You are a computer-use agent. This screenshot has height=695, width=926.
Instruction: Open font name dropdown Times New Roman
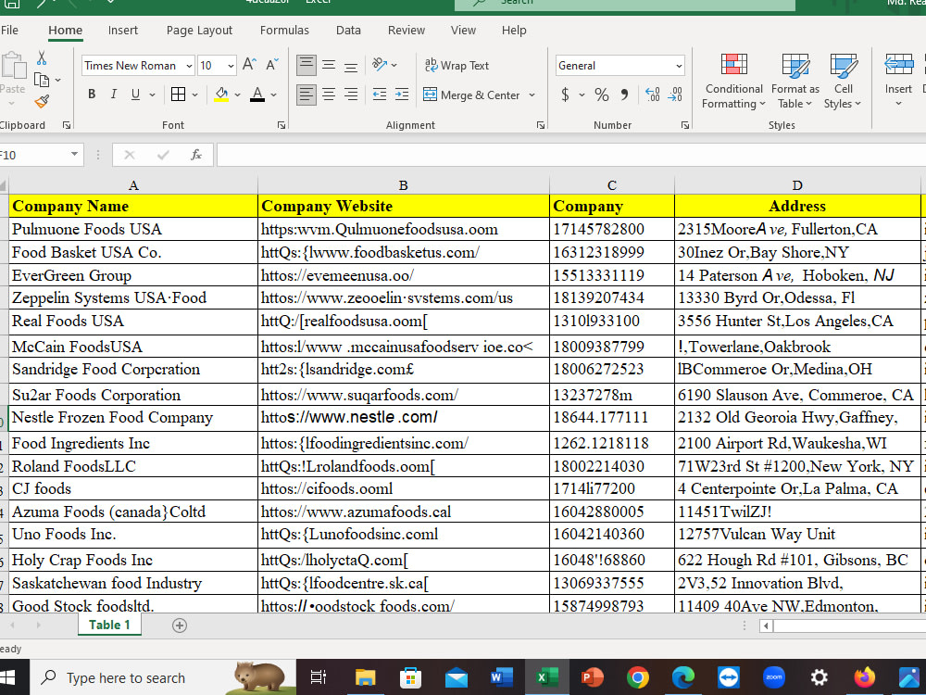(189, 66)
